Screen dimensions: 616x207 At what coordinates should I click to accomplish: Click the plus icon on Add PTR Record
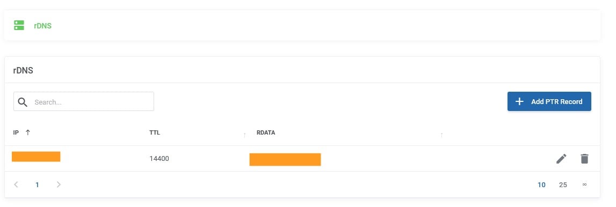[519, 101]
